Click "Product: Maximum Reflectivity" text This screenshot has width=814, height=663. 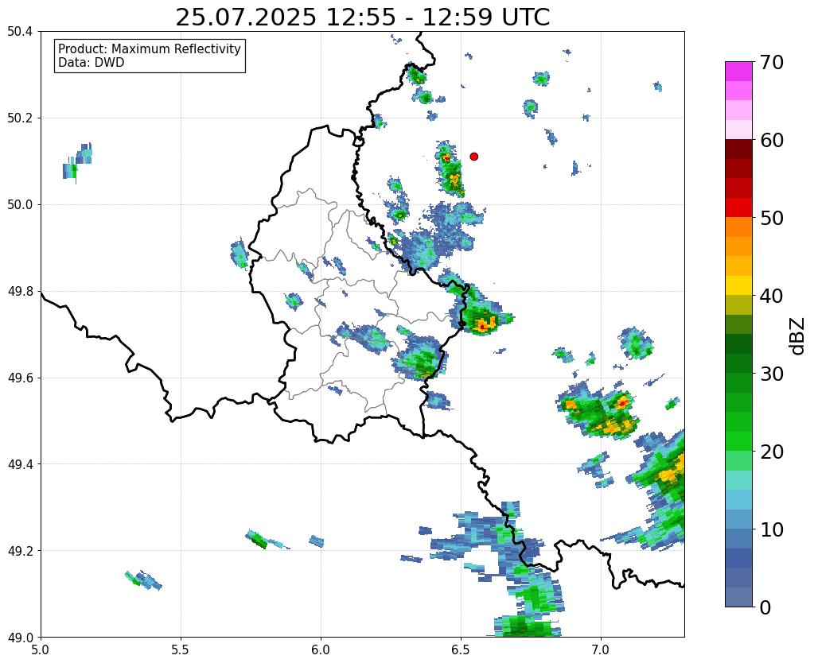point(150,48)
